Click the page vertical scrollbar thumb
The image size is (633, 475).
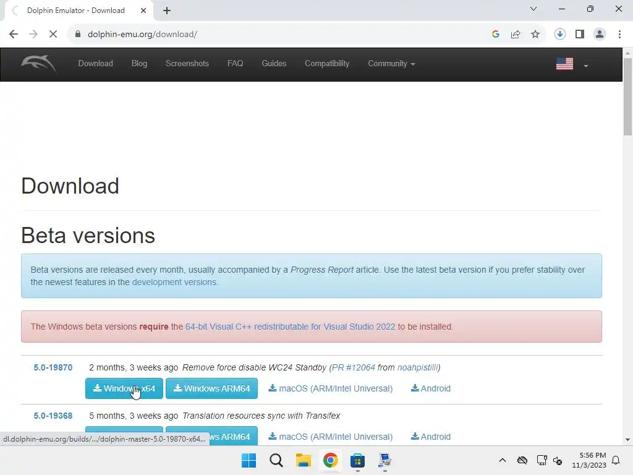click(628, 97)
